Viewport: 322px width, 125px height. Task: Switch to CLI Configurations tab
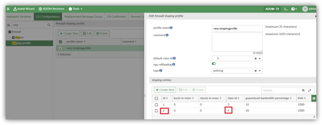click(x=48, y=17)
